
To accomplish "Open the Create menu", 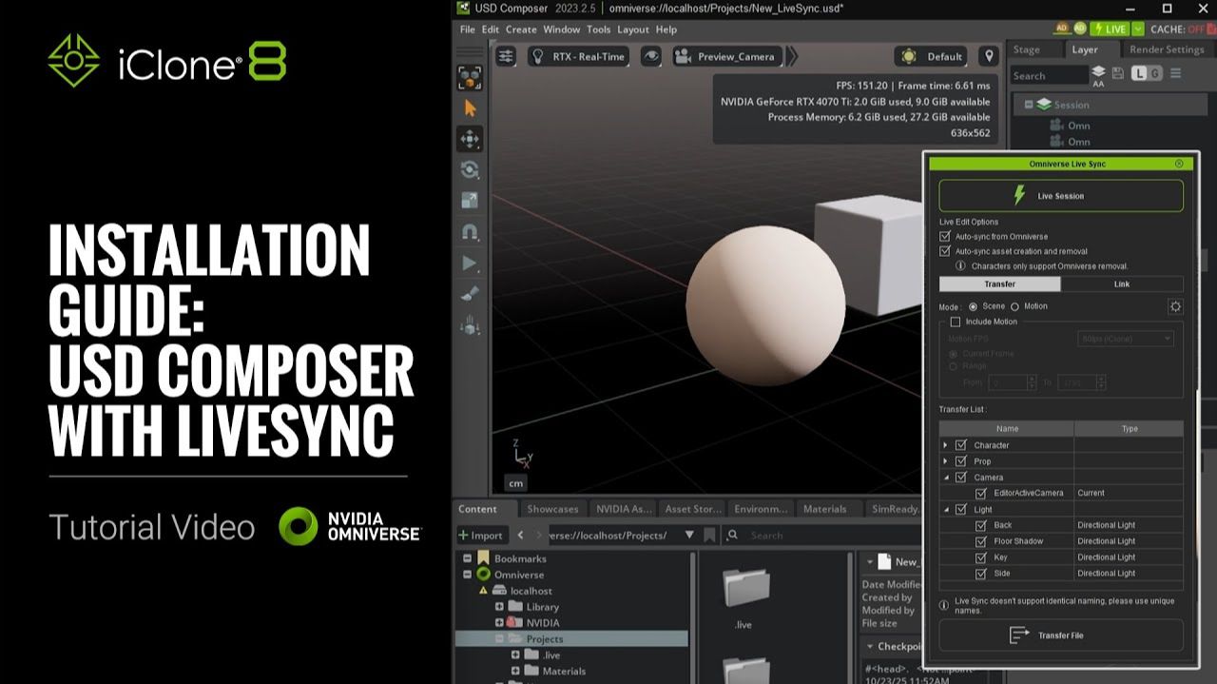I will [521, 29].
